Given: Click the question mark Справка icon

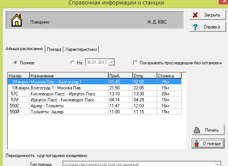Looking at the screenshot, I should pyautogui.click(x=195, y=27).
